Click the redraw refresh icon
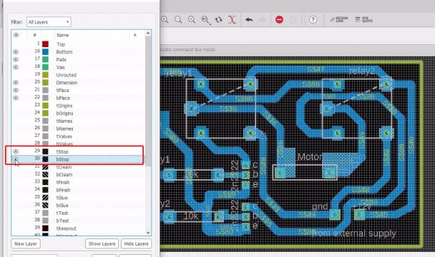This screenshot has height=257, width=435. (x=219, y=20)
